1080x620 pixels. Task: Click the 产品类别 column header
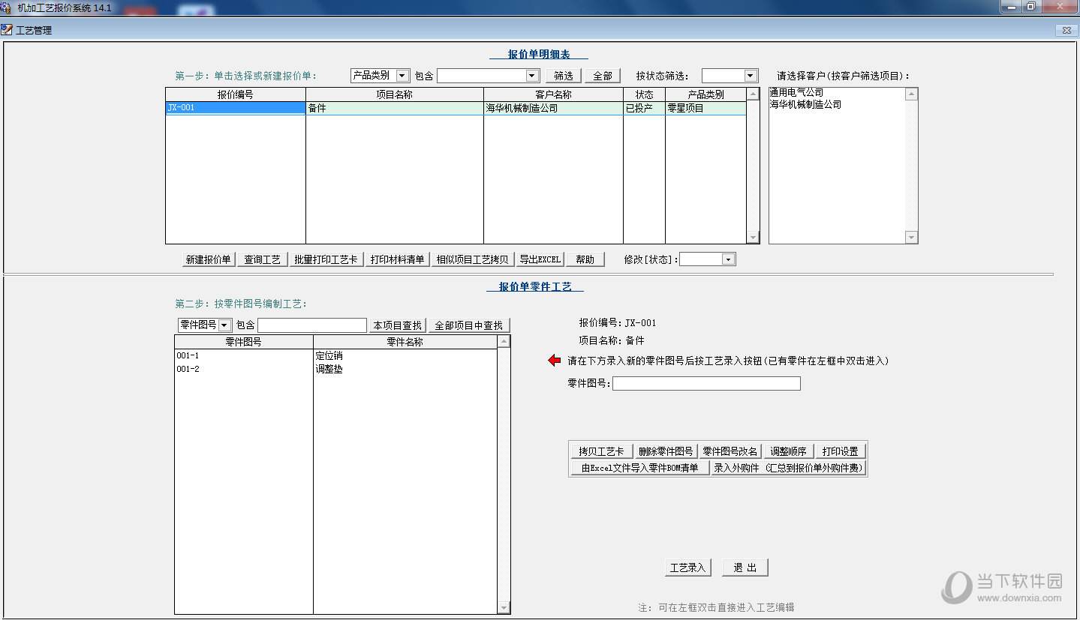pos(705,94)
